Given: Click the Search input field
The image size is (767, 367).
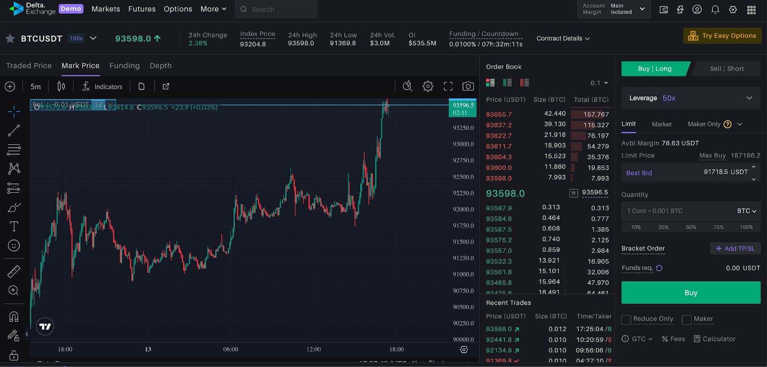Looking at the screenshot, I should coord(276,9).
